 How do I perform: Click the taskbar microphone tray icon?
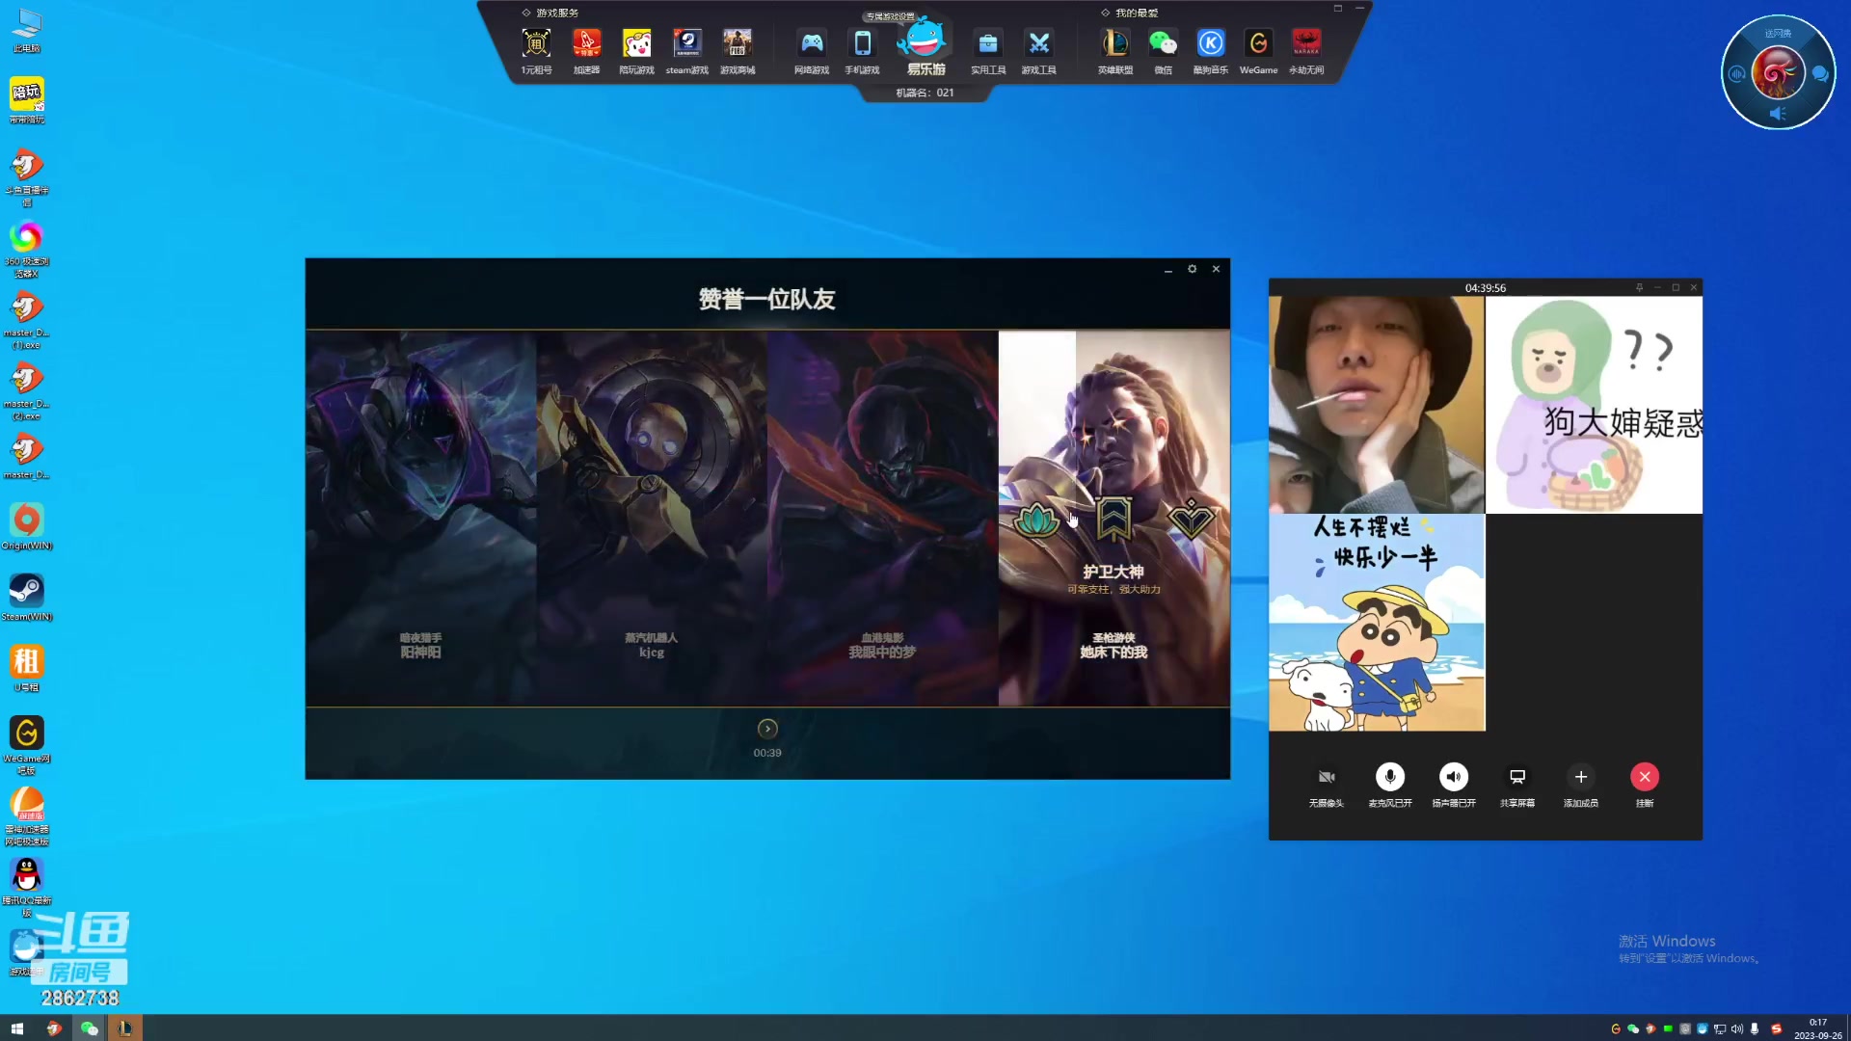tap(1755, 1028)
